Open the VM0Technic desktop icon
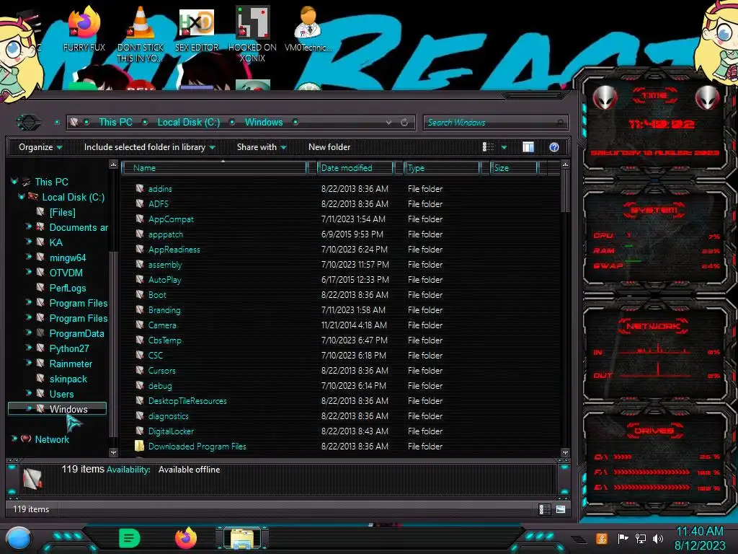This screenshot has height=554, width=738. click(x=308, y=28)
